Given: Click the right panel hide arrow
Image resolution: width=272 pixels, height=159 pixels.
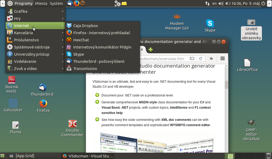Looking at the screenshot, I should (270, 3).
